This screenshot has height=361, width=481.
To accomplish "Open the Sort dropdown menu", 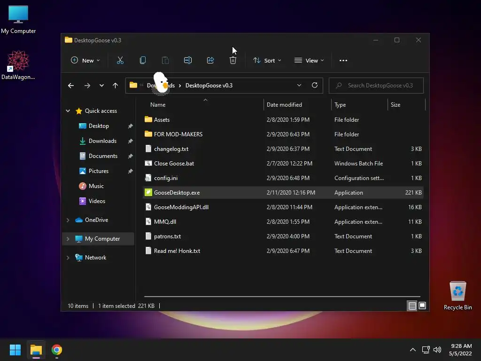I will (267, 61).
